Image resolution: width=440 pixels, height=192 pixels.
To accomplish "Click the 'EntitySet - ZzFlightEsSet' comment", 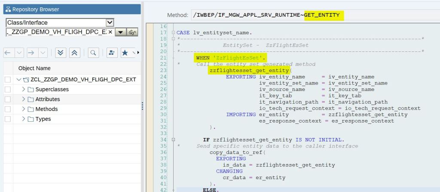I will [x=266, y=45].
